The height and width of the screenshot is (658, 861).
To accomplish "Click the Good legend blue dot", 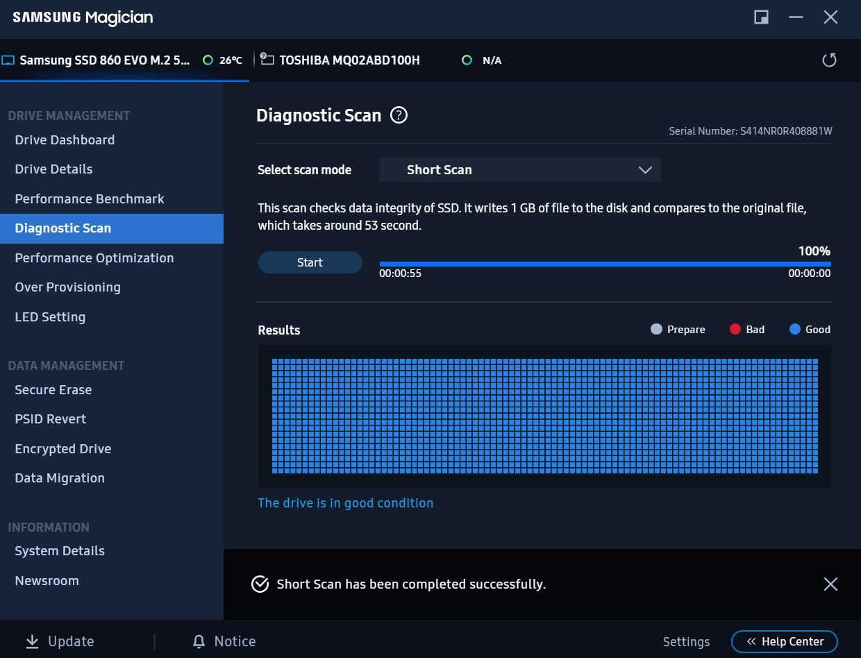I will [795, 330].
